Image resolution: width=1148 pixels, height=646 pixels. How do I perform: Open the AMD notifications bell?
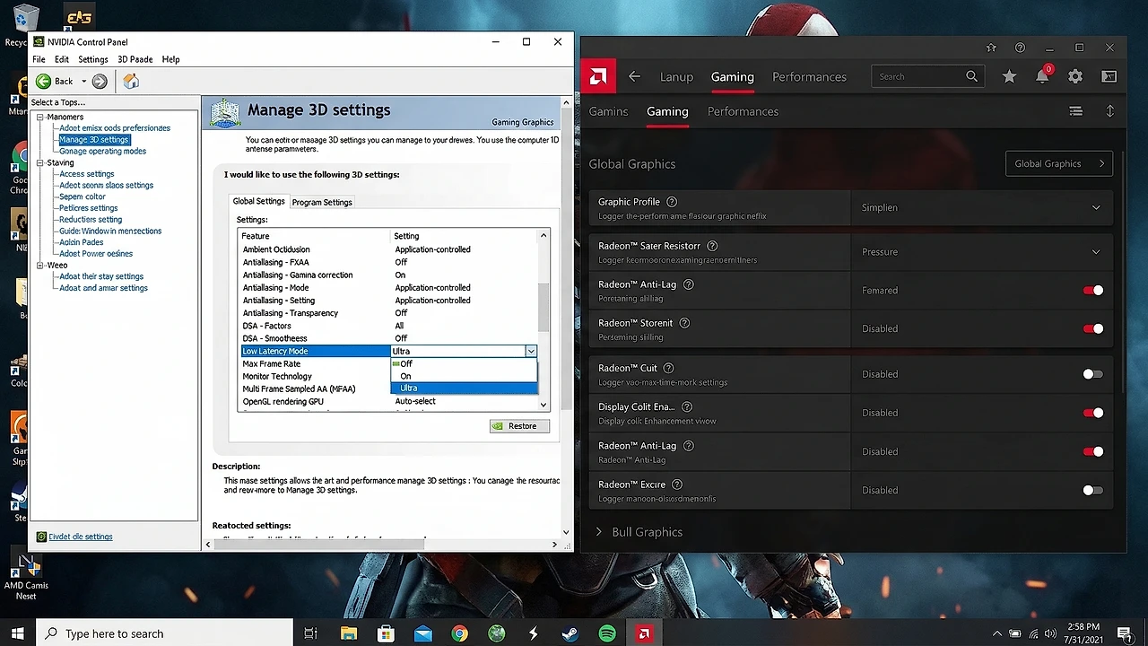(x=1042, y=77)
